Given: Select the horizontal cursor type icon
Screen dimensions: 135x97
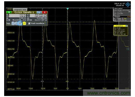Looking at the screenshot, I should (13, 23).
